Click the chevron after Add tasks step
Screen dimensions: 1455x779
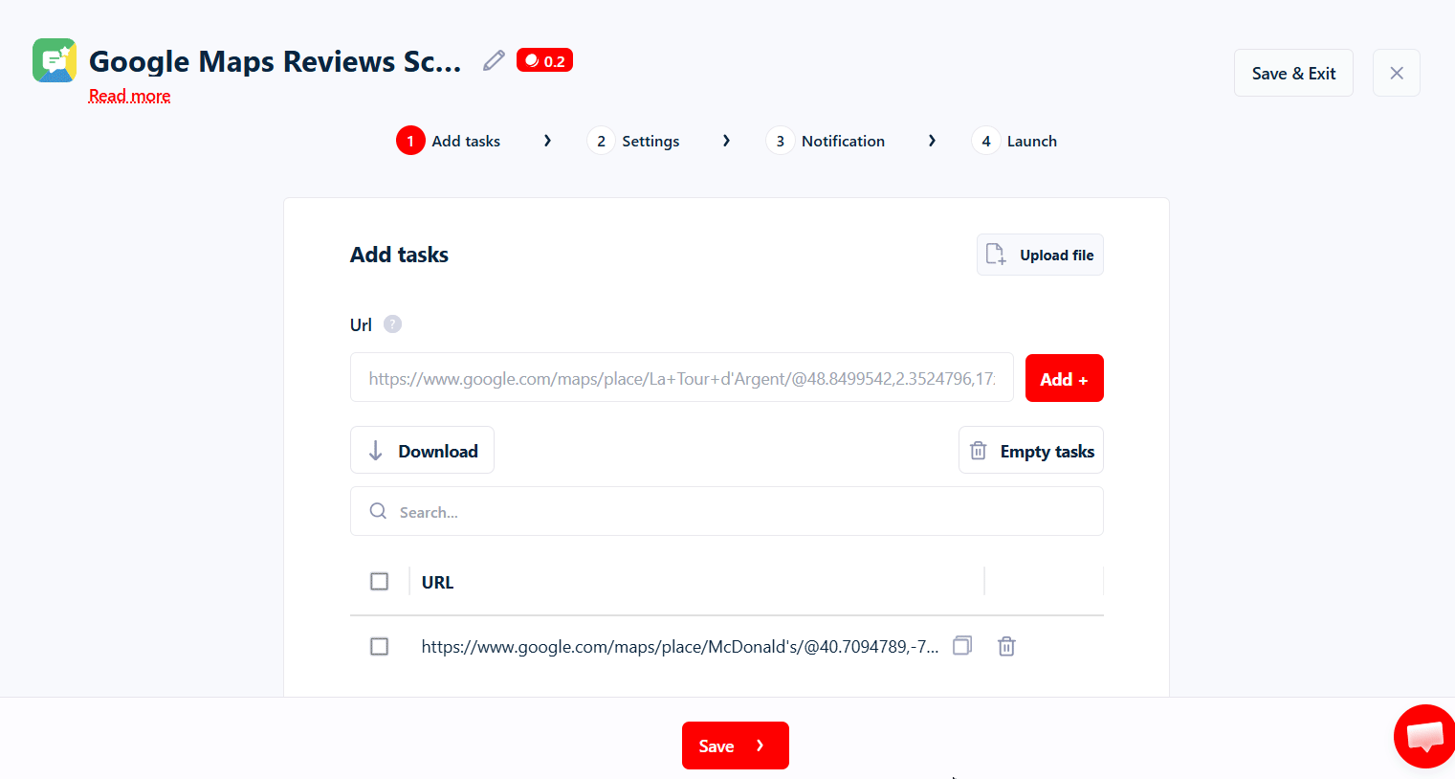547,141
